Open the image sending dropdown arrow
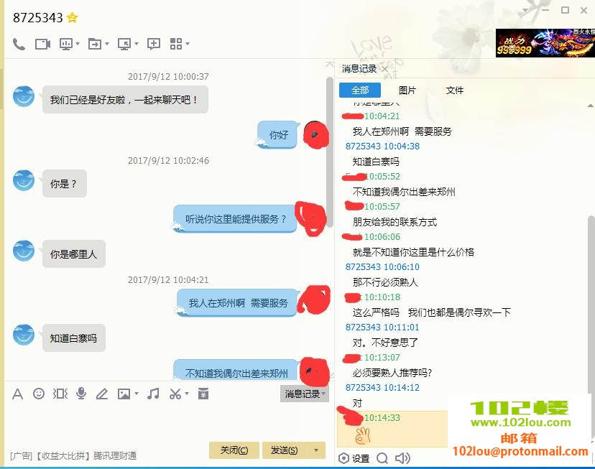Viewport: 595px width, 469px height. pyautogui.click(x=137, y=394)
